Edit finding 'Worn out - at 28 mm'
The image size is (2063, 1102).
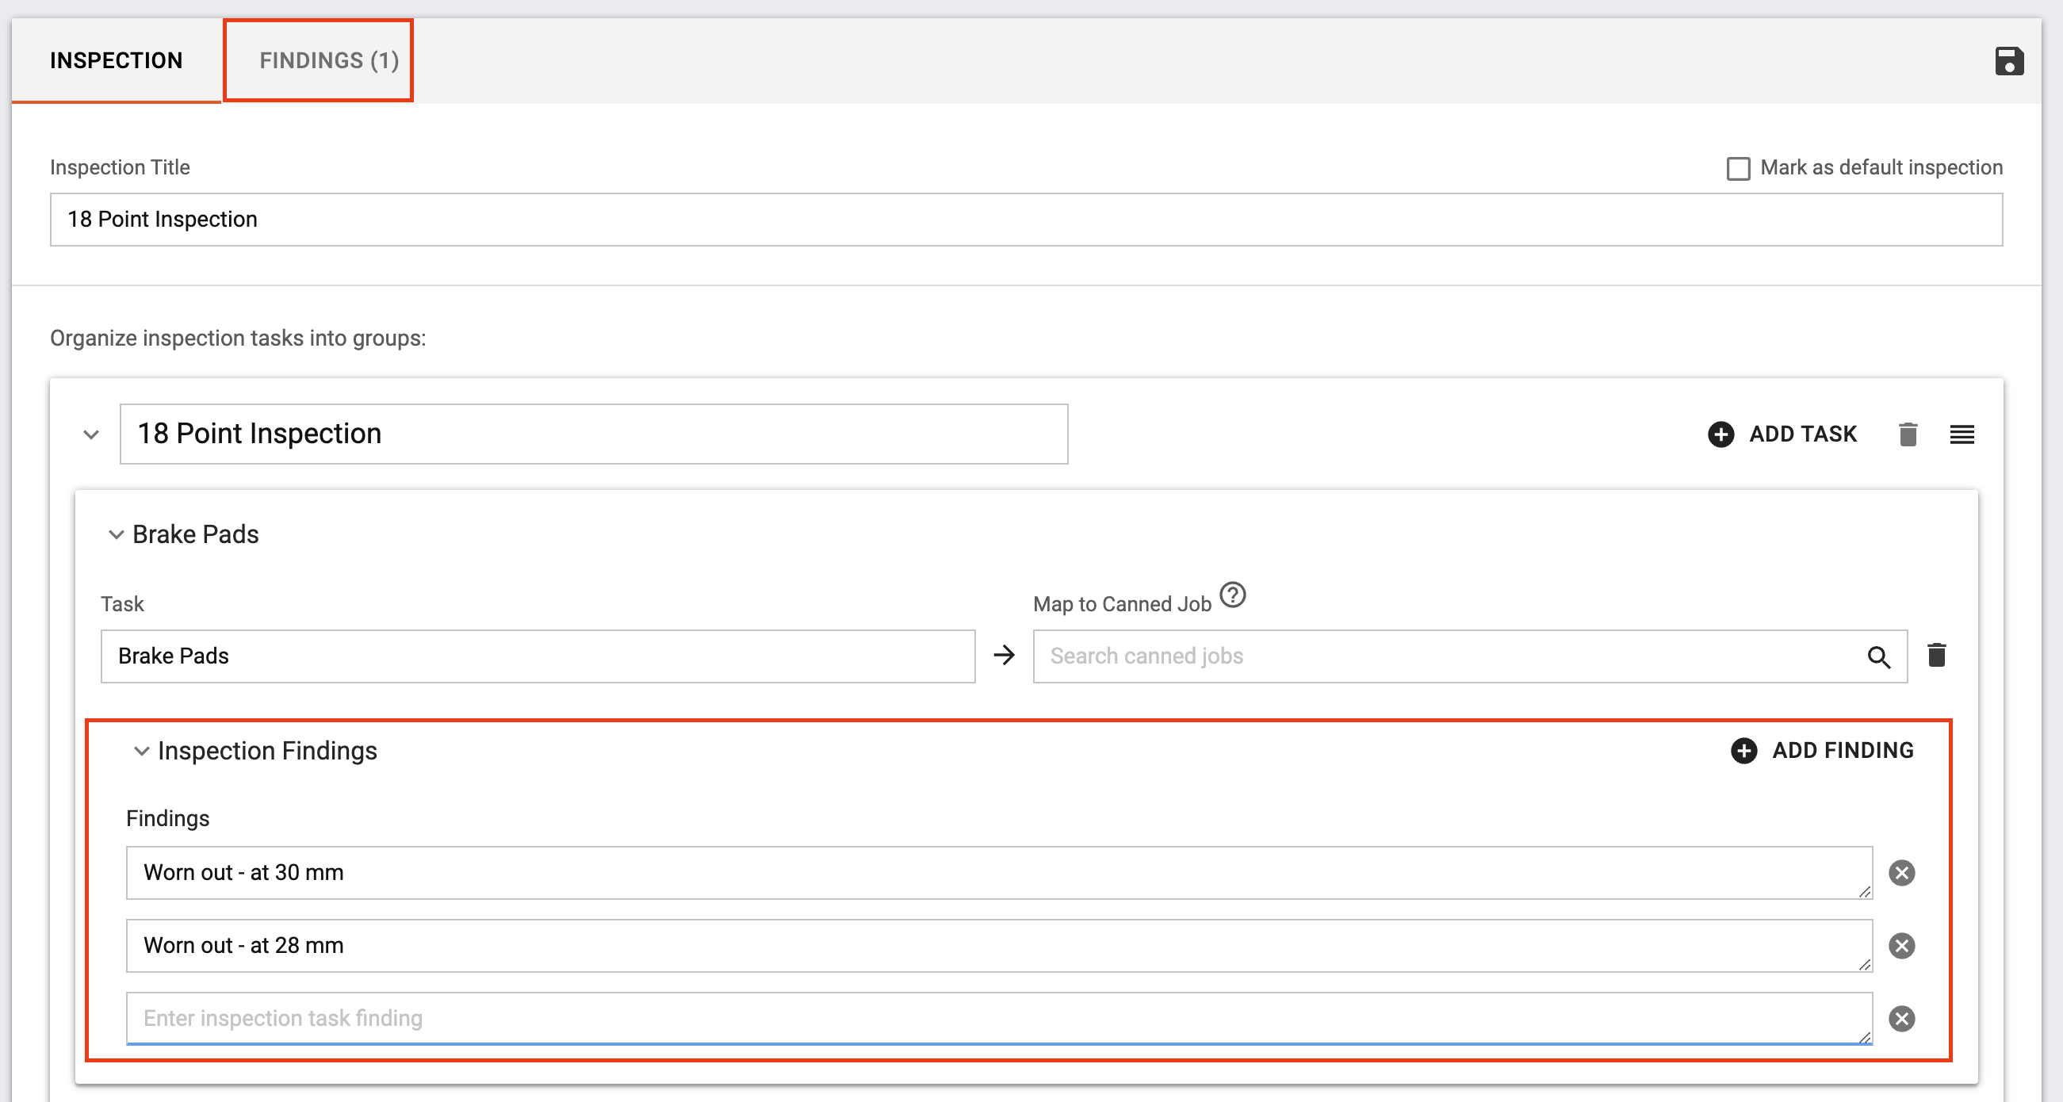click(x=999, y=945)
